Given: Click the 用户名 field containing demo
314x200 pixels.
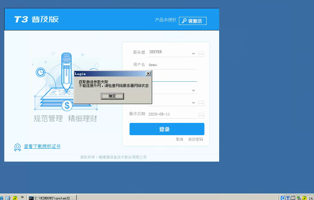Looking at the screenshot, I should coord(172,65).
